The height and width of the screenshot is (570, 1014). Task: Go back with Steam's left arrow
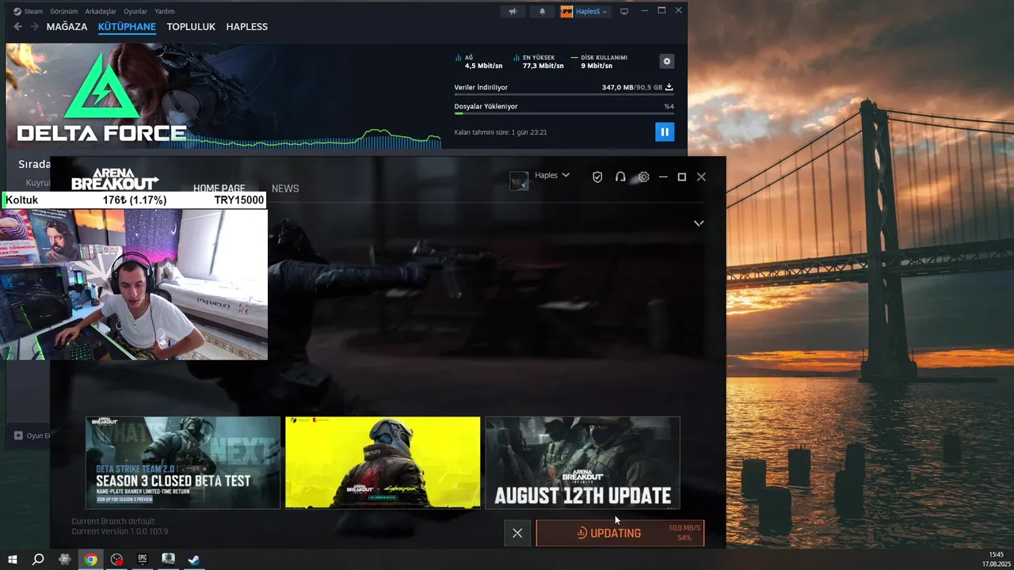pyautogui.click(x=18, y=27)
